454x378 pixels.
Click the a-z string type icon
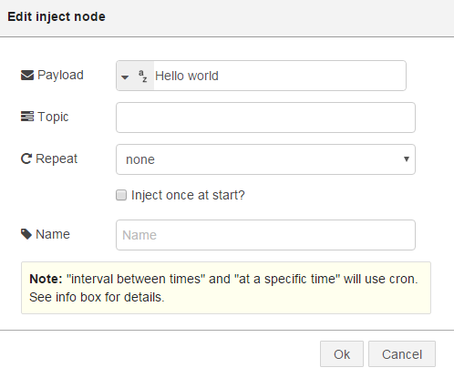(143, 76)
